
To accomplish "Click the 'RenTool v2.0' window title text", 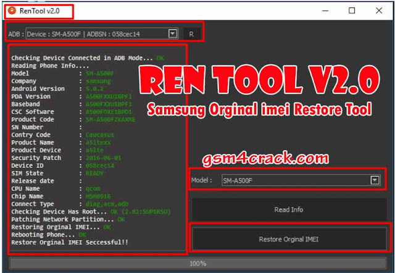I will (39, 11).
